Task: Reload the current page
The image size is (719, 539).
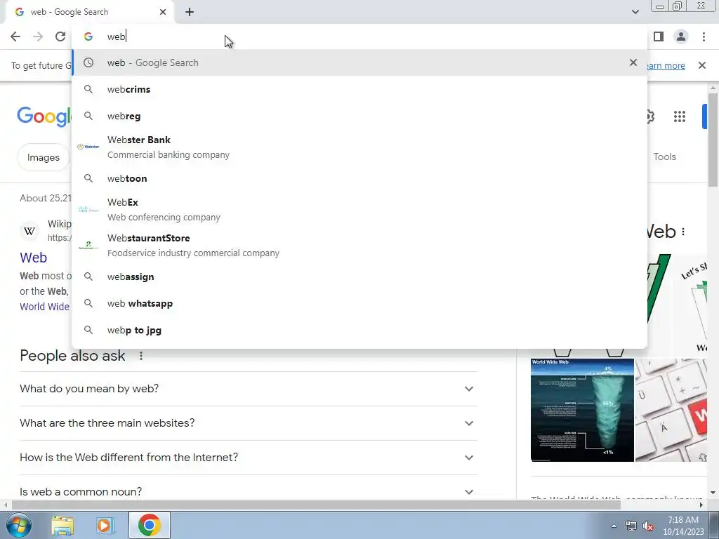Action: point(60,36)
